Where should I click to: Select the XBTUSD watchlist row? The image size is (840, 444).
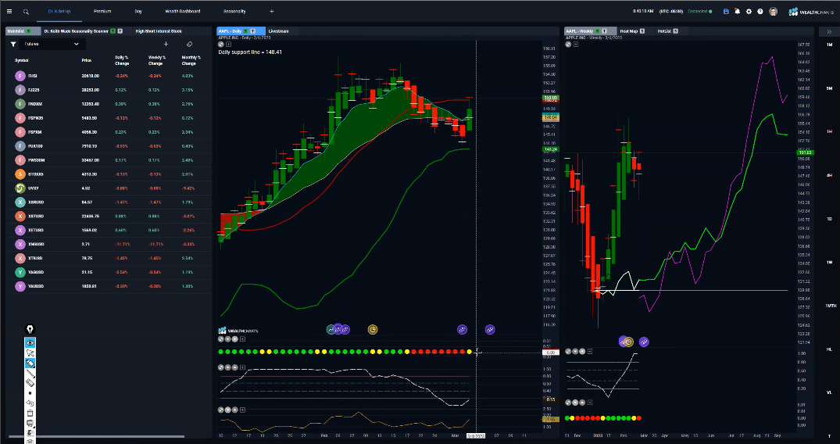pos(107,216)
